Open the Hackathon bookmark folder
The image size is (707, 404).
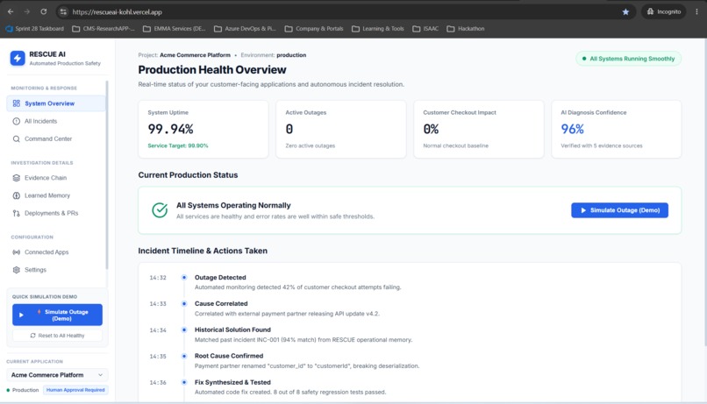[466, 28]
